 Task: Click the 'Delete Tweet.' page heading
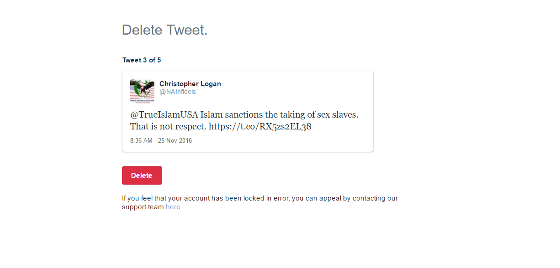[x=165, y=30]
